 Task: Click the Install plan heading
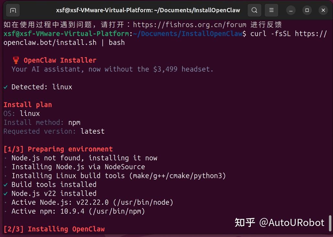click(x=28, y=105)
